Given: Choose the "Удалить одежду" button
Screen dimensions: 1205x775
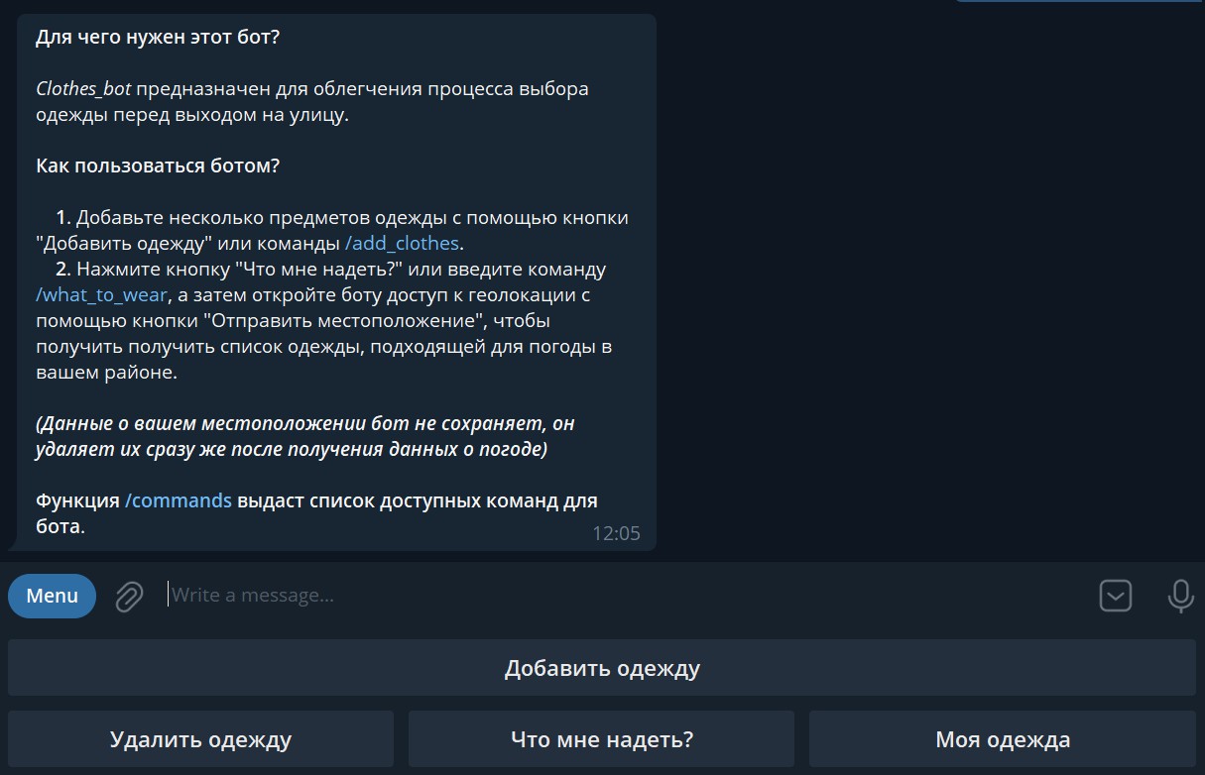Looking at the screenshot, I should pos(200,739).
